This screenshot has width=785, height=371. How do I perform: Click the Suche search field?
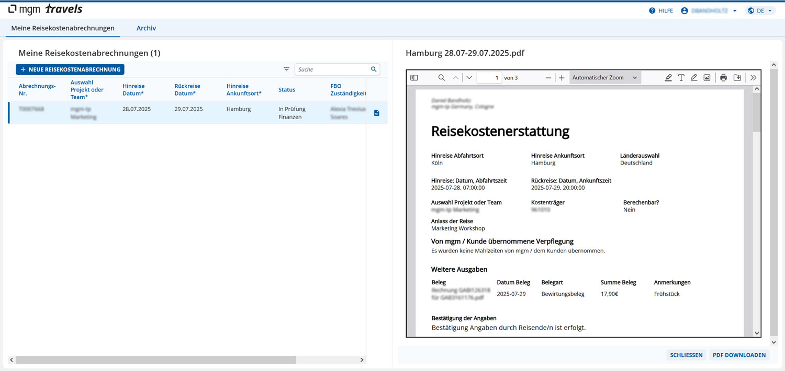(332, 69)
